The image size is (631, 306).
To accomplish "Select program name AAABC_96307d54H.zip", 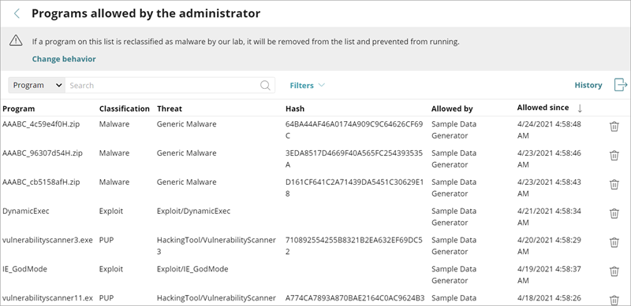I will pyautogui.click(x=43, y=153).
